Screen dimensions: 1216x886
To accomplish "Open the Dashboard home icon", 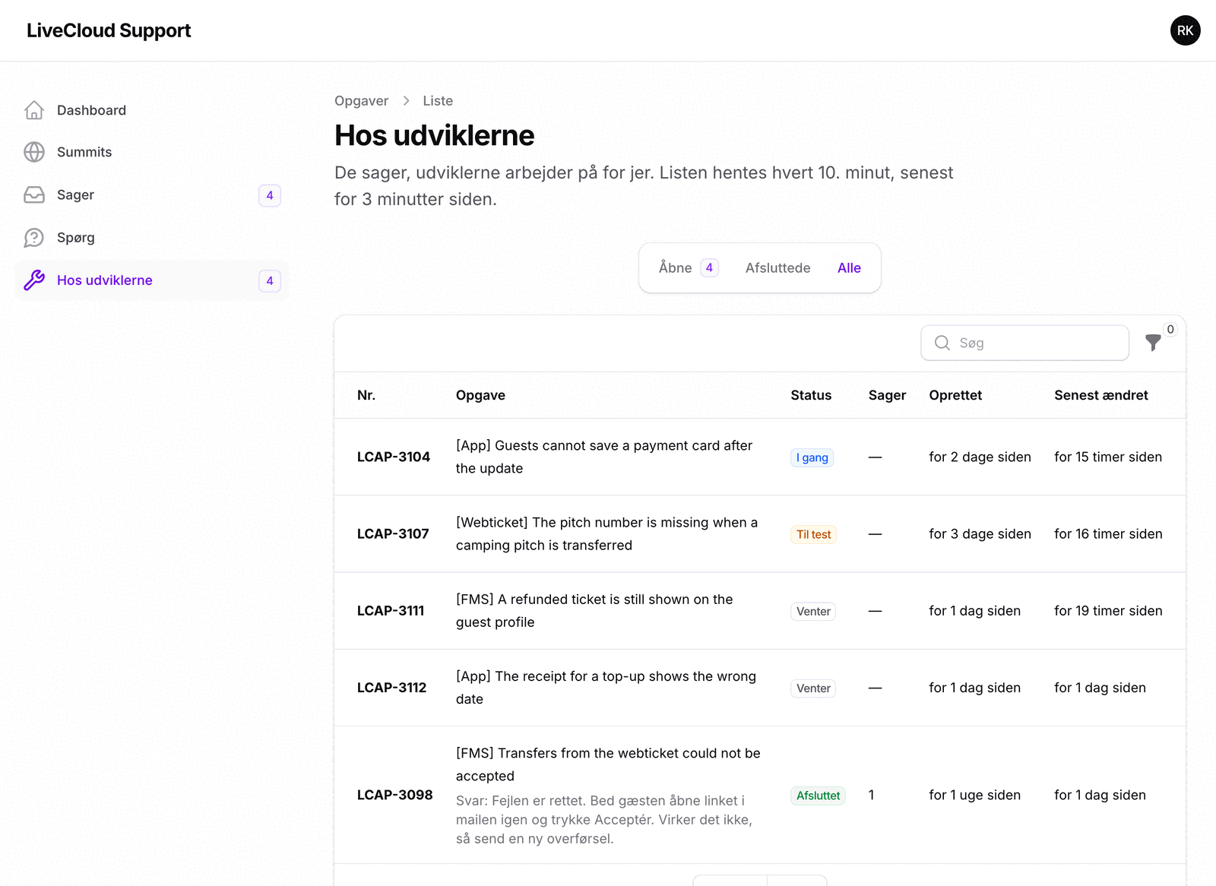I will [34, 110].
